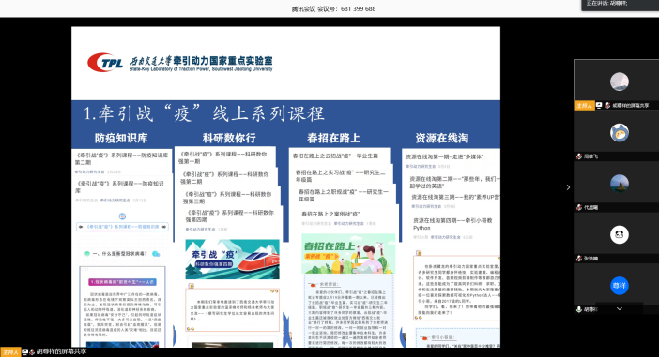659x357 pixels.
Task: Open the 资源在线淘 column heading
Action: (442, 138)
